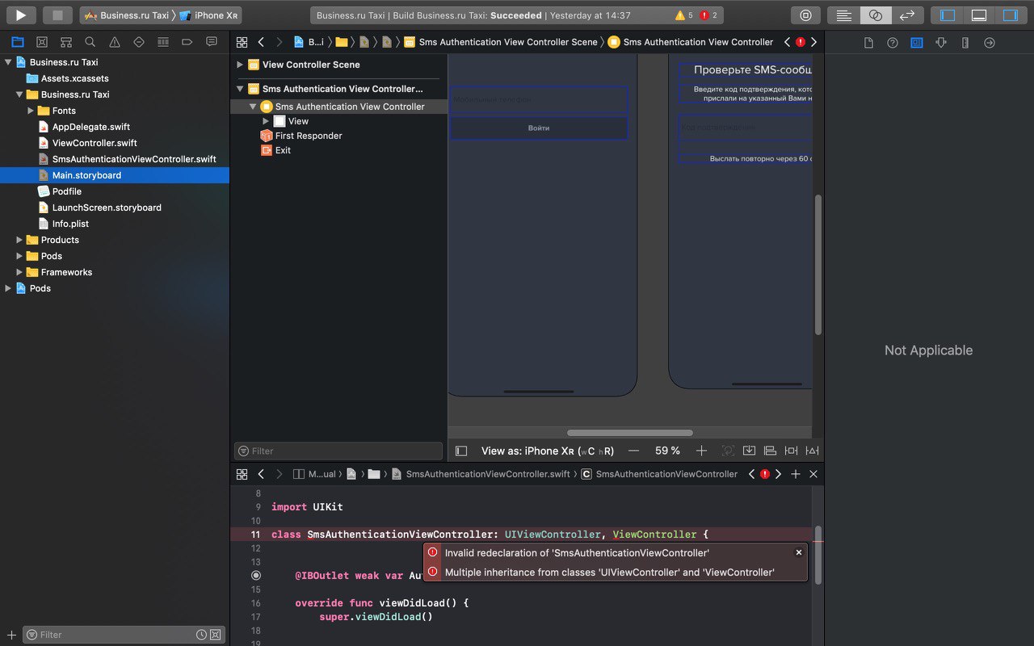Screen dimensions: 1034x646
Task: Show the Quick Help inspector
Action: pos(893,43)
